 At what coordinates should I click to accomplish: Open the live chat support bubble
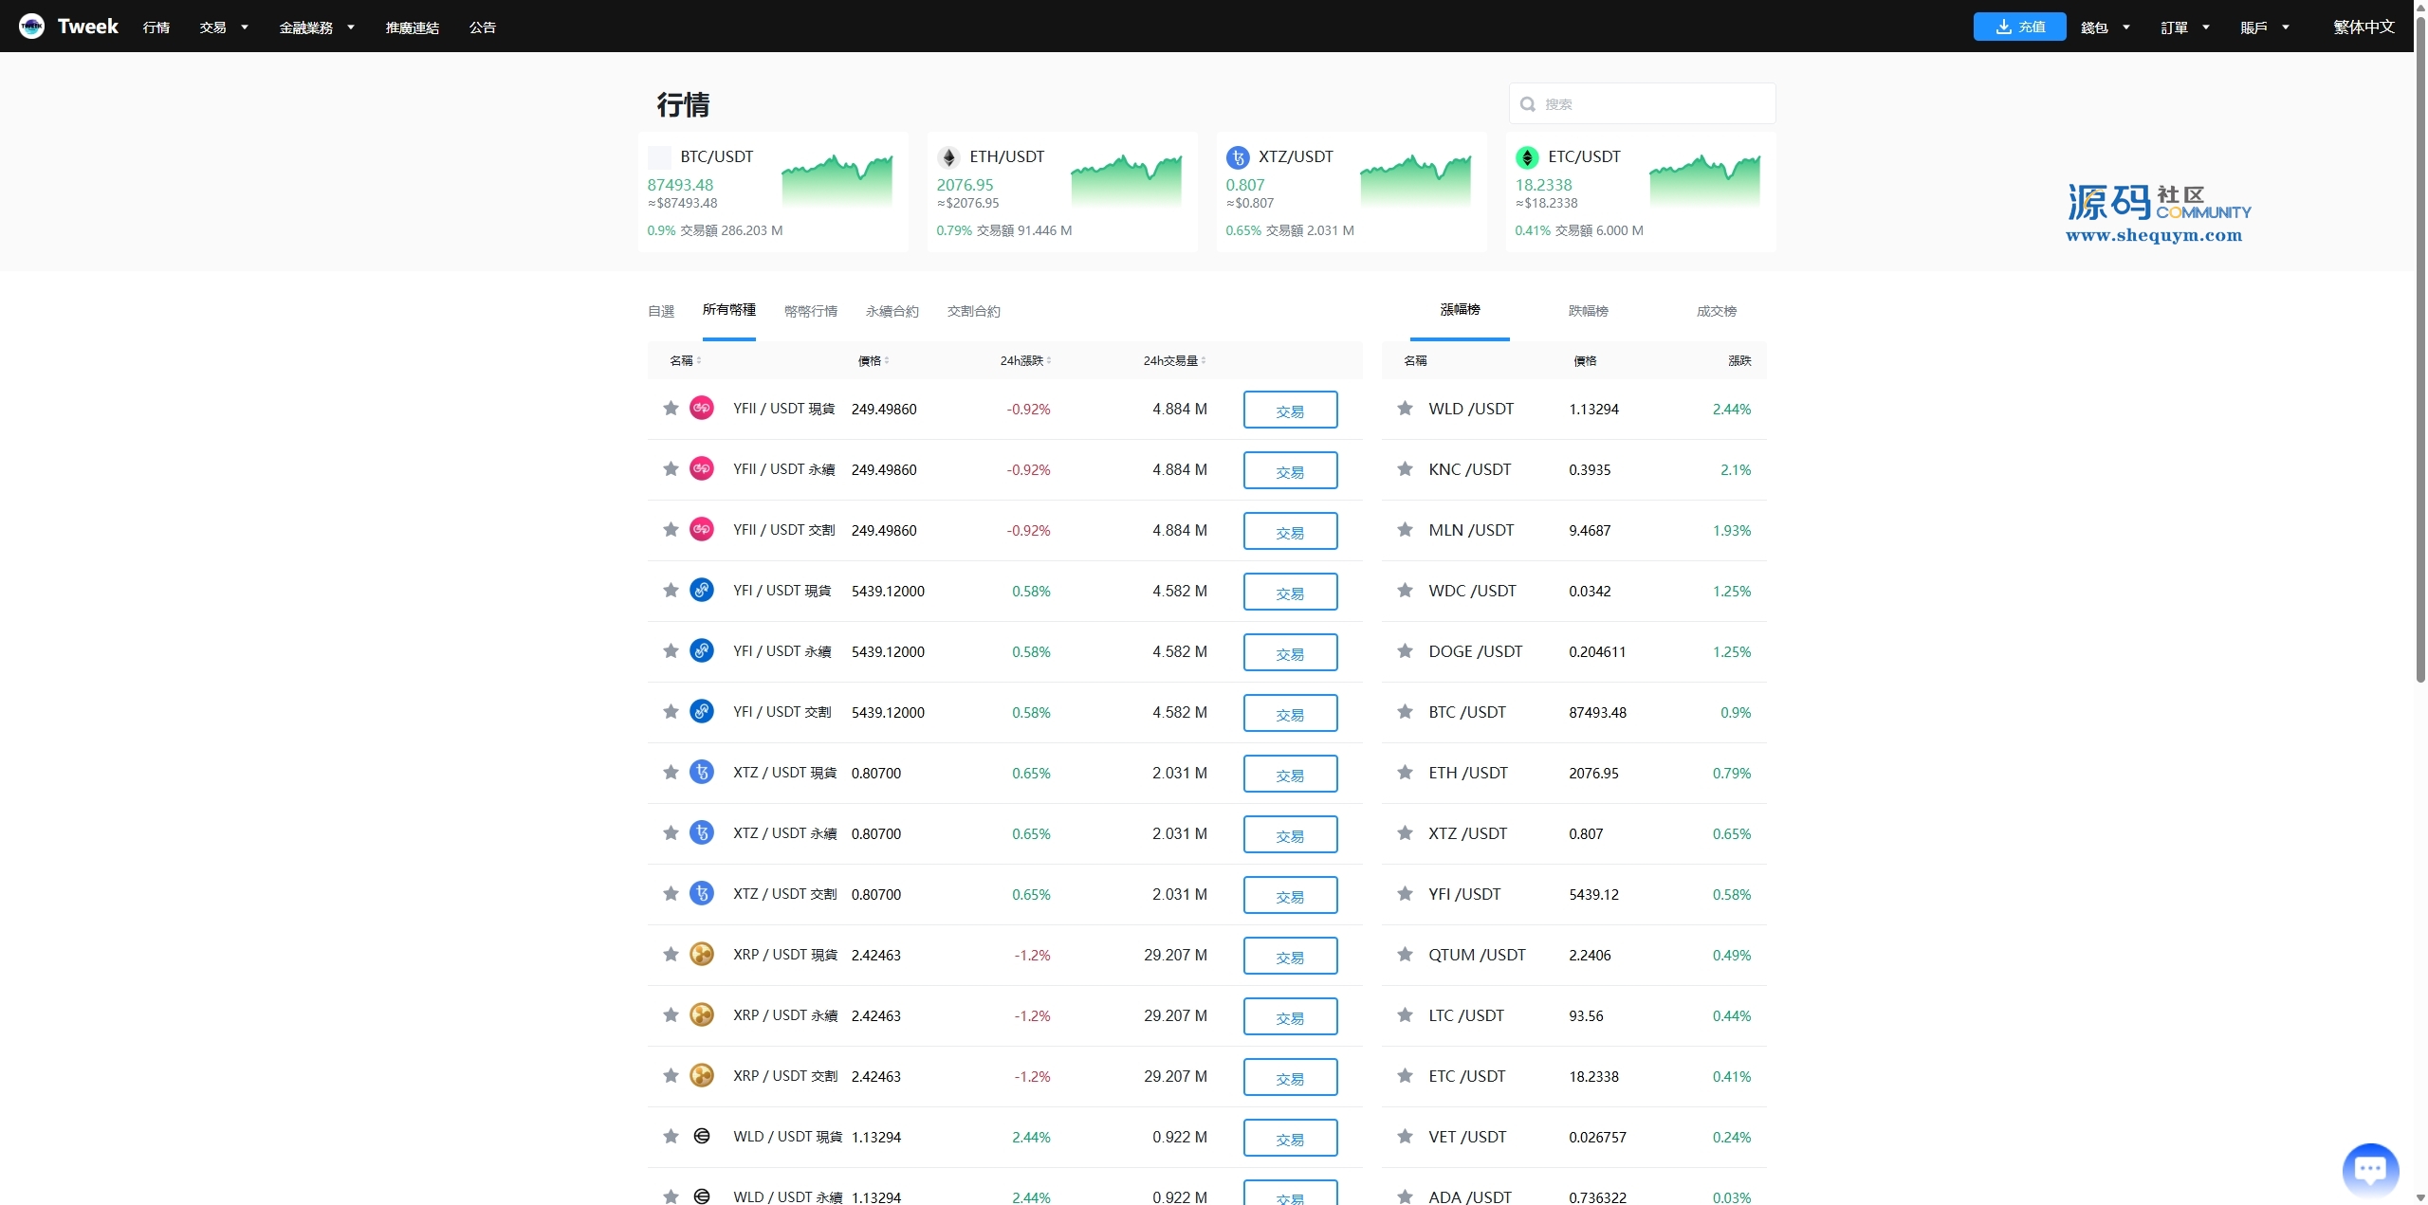click(x=2369, y=1169)
